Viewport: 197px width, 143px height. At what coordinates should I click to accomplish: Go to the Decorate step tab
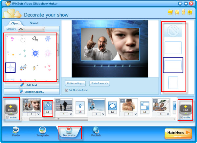tap(69, 132)
